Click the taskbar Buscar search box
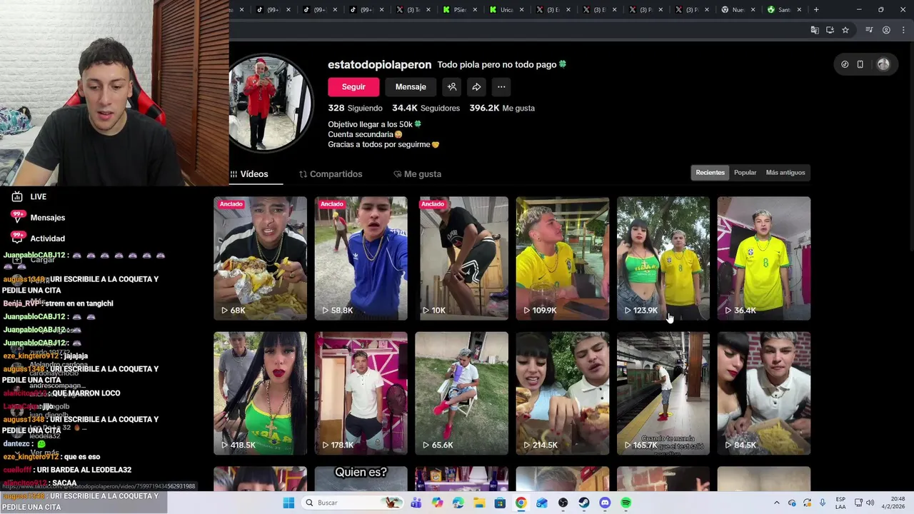Screen dimensions: 914x514 tap(351, 503)
